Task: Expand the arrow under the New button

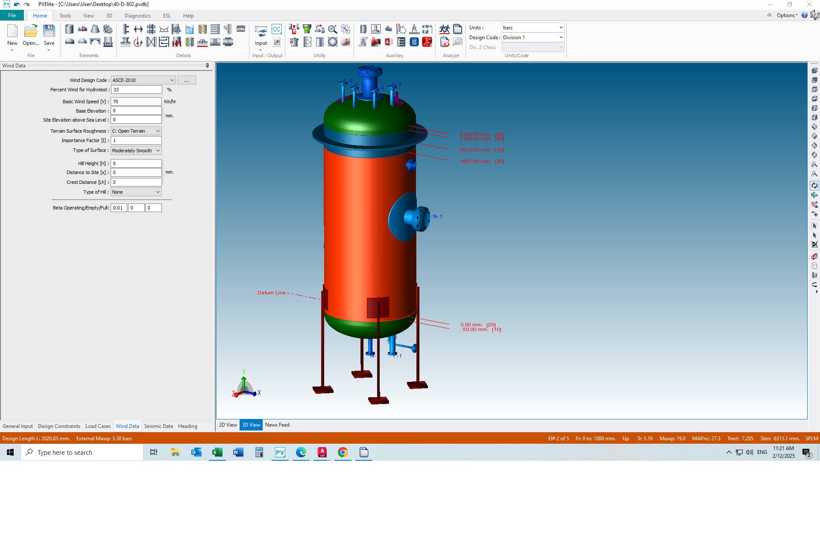Action: pos(12,50)
